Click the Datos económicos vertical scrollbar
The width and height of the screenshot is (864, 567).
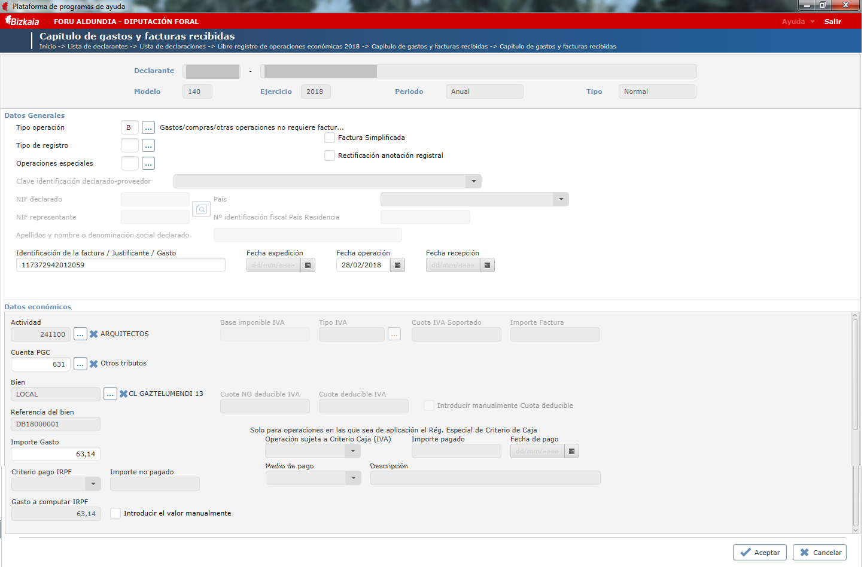click(855, 423)
